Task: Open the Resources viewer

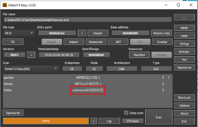Action: (x=96, y=42)
